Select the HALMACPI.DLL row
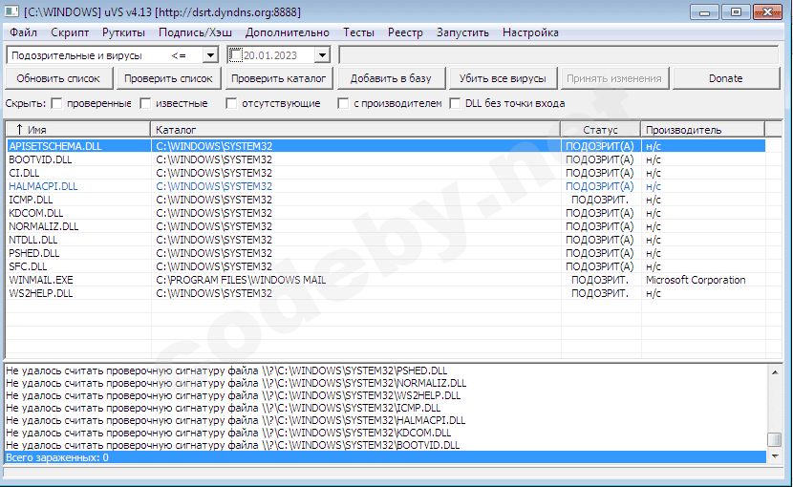The image size is (793, 487). click(x=386, y=186)
